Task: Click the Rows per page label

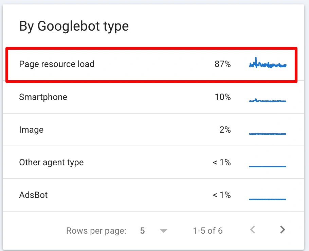Action: pos(96,231)
